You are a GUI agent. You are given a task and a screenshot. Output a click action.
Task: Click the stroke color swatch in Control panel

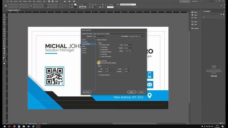pos(75,7)
